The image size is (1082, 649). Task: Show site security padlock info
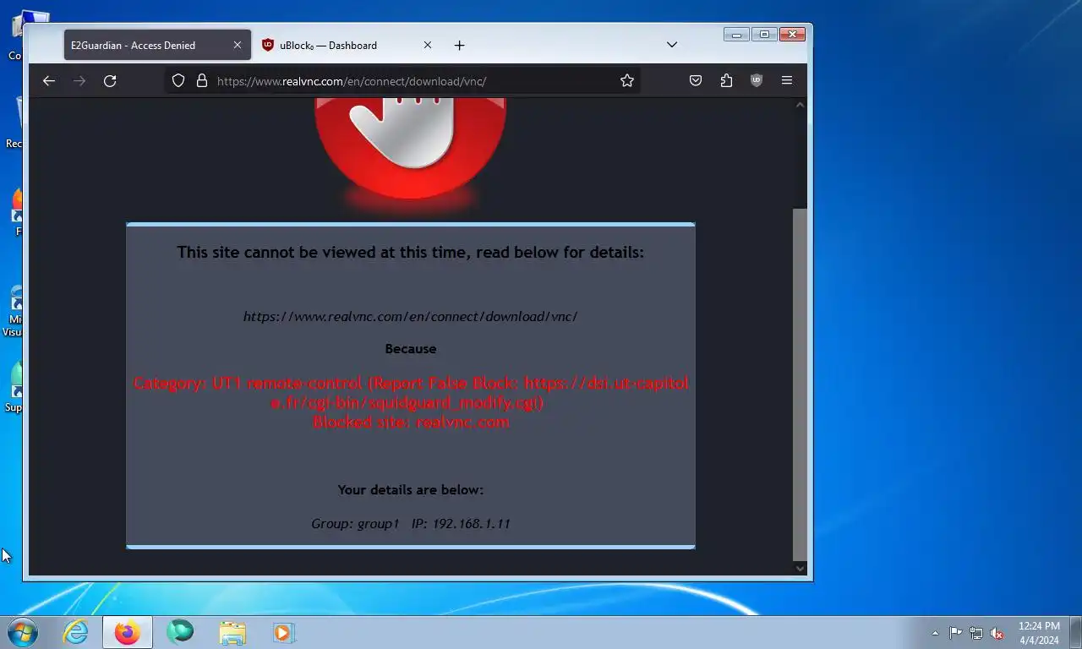[201, 81]
